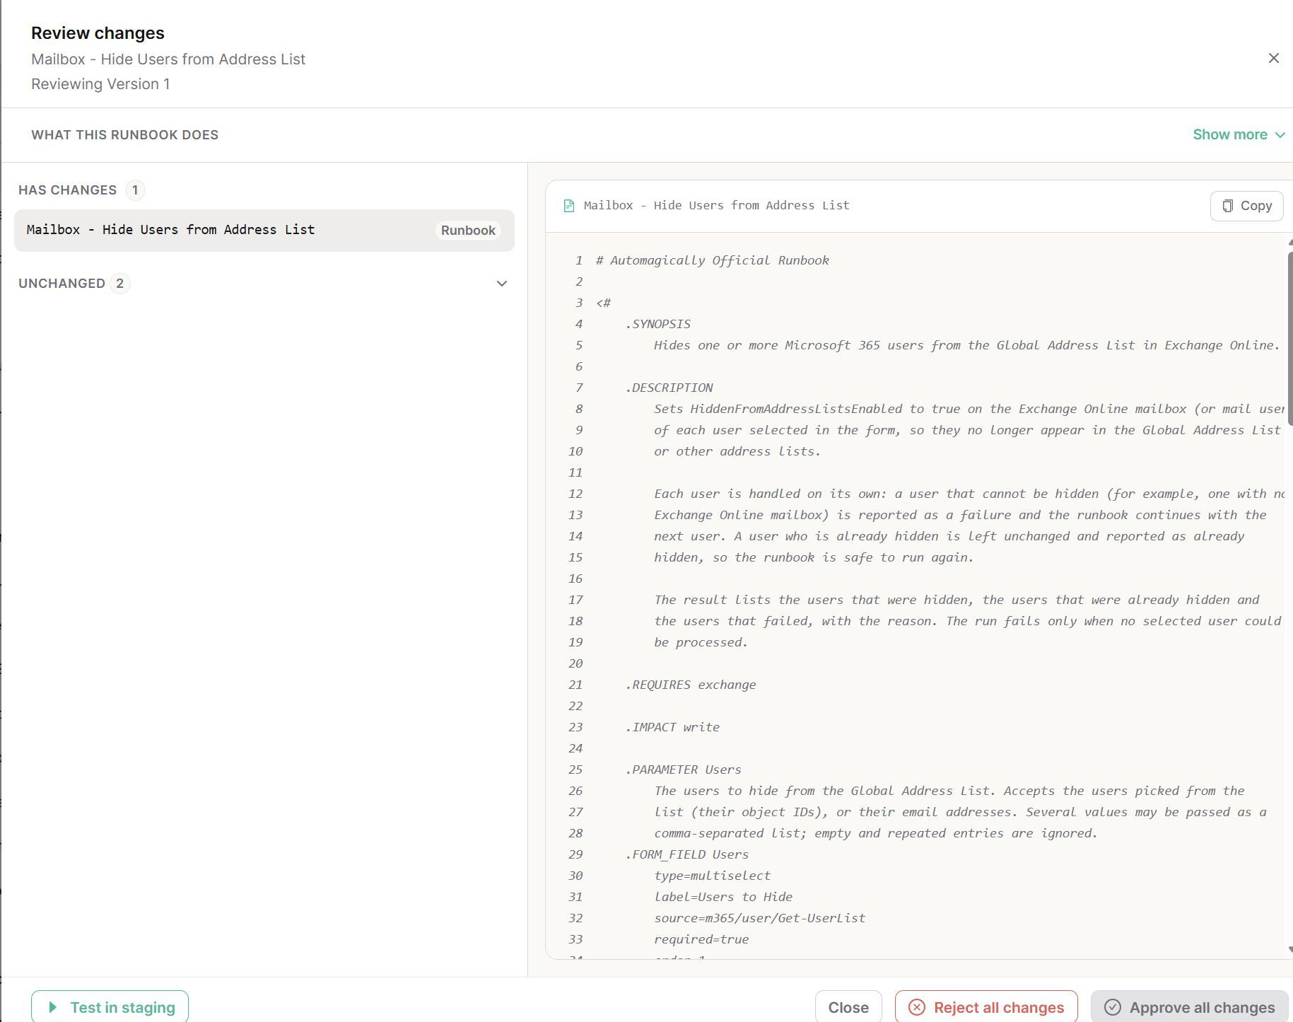Click the copy icon in Copy button
This screenshot has width=1293, height=1022.
1227,206
